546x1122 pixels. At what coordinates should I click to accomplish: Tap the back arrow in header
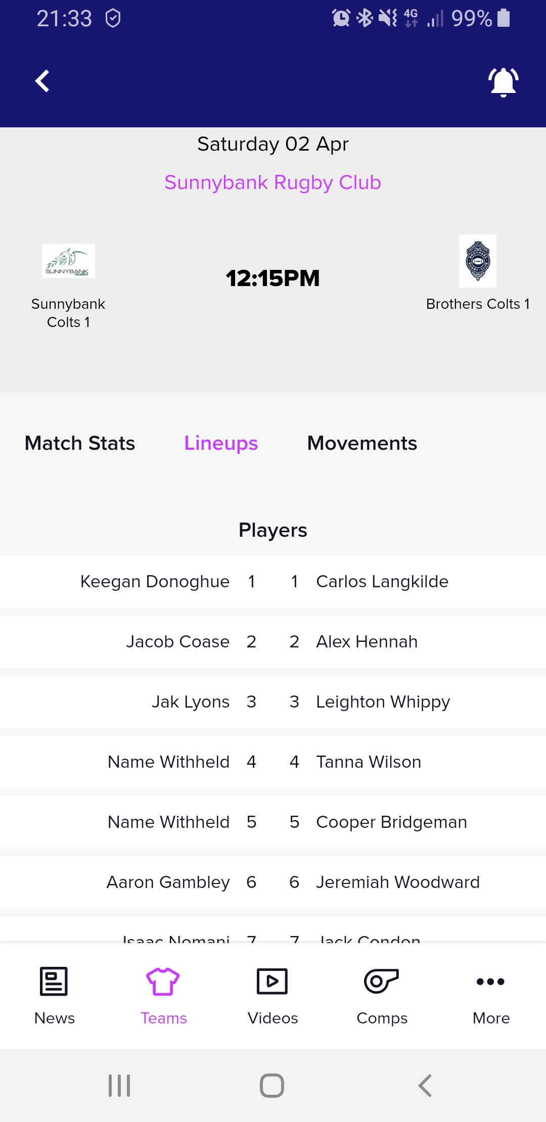(42, 81)
